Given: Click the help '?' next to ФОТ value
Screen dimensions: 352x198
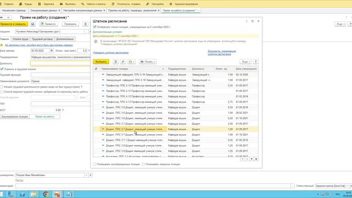Looking at the screenshot, I should (63, 110).
